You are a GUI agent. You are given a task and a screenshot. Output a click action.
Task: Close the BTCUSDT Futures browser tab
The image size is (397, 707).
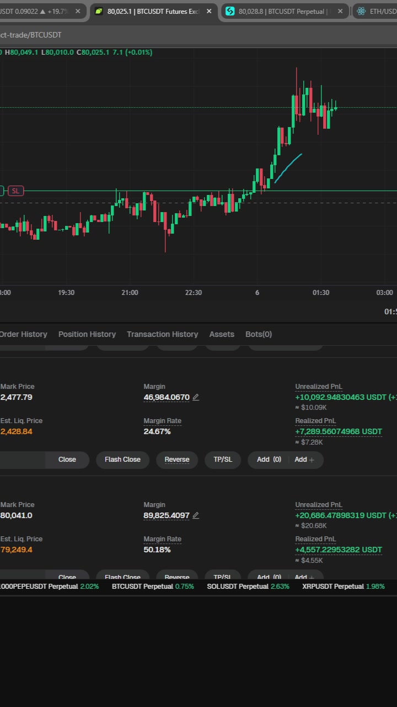(209, 11)
